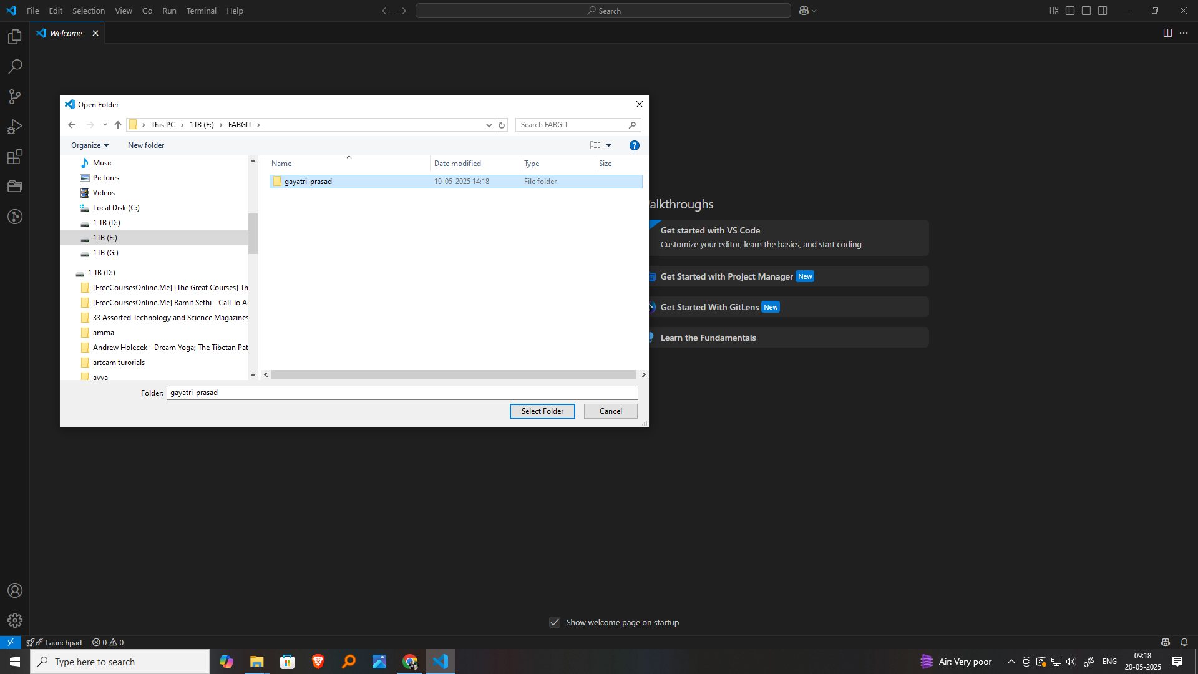This screenshot has height=674, width=1198.
Task: Open Get Started with GitLens walkthrough
Action: click(x=788, y=307)
